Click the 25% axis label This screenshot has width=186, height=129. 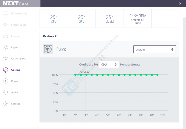coord(56,102)
